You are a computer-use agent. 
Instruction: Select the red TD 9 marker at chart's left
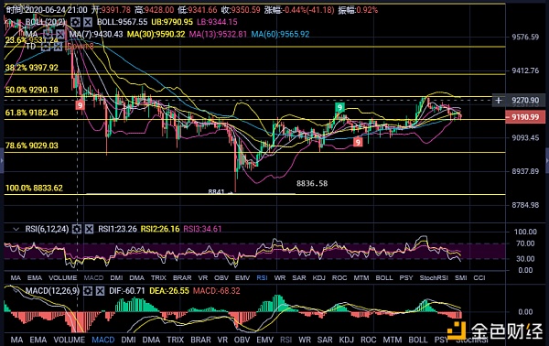[x=81, y=105]
